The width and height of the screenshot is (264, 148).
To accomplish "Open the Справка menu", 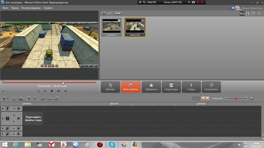I will pyautogui.click(x=48, y=8).
